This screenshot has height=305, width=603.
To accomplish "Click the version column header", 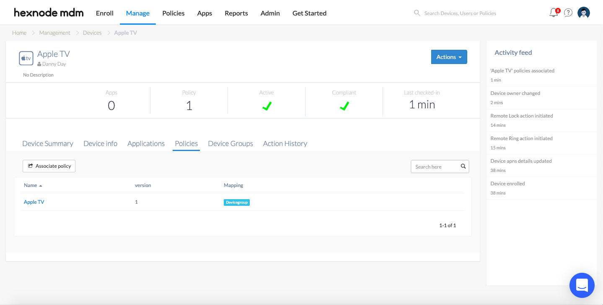I will [x=143, y=185].
